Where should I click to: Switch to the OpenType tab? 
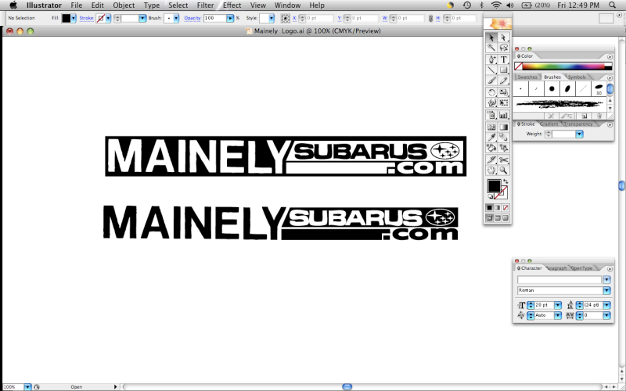click(x=581, y=268)
